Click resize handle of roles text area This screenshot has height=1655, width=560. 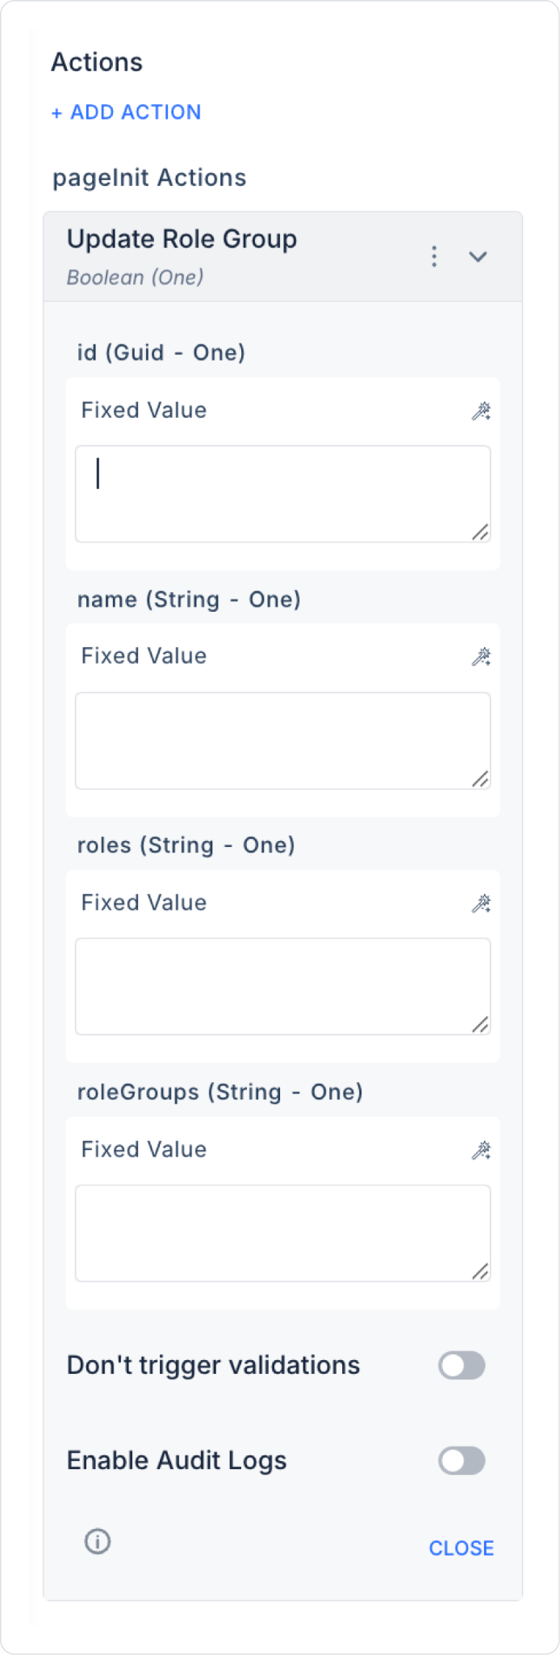pos(480,1025)
